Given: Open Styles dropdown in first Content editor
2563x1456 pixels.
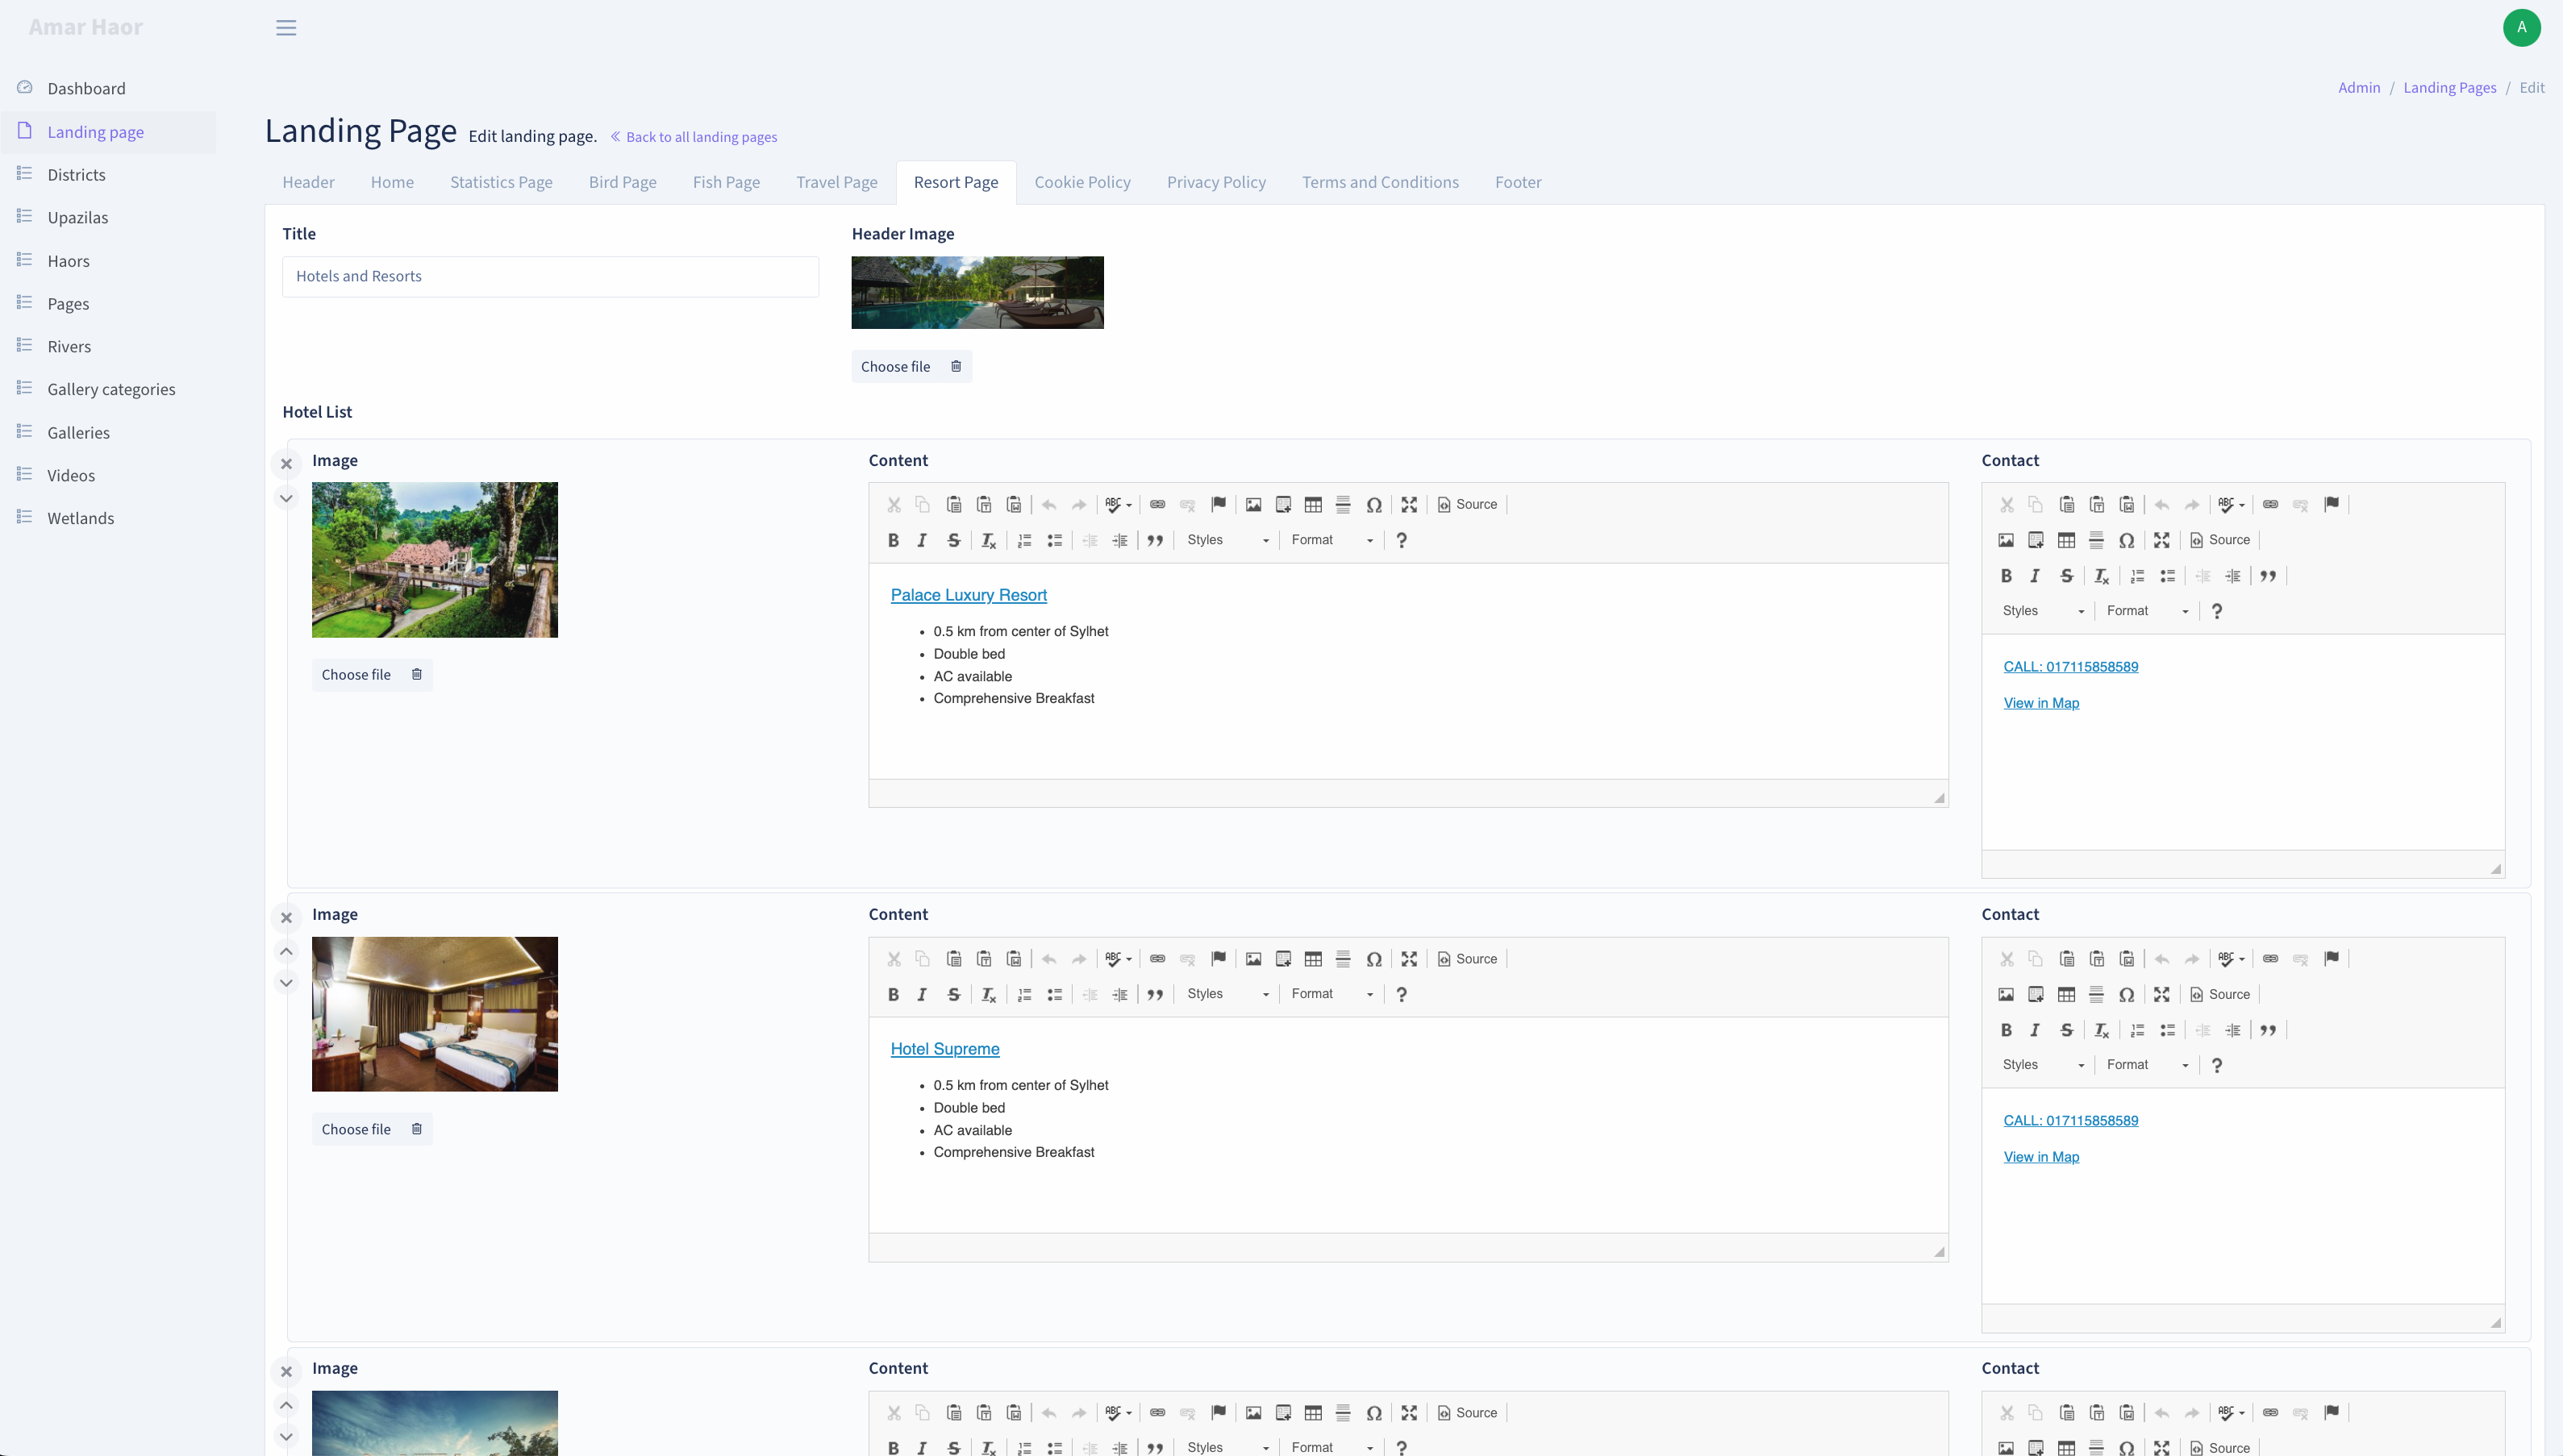Looking at the screenshot, I should pyautogui.click(x=1227, y=540).
